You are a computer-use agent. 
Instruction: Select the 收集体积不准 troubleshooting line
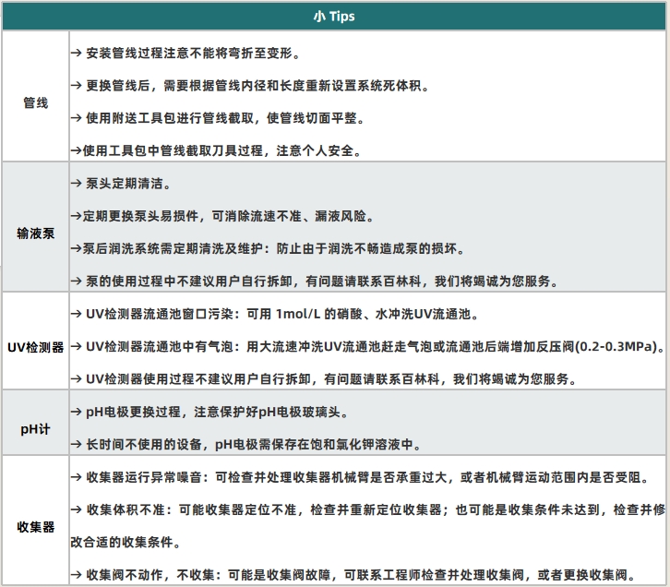pos(367,509)
